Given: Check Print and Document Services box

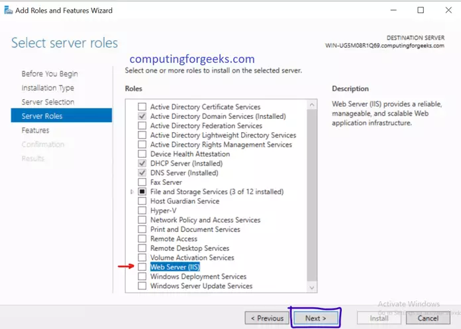Looking at the screenshot, I should [x=142, y=229].
